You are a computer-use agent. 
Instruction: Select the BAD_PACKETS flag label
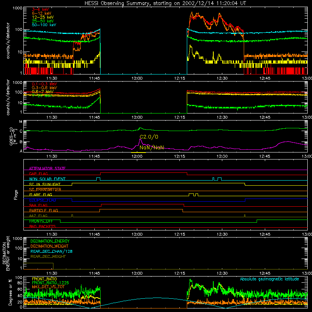(x=43, y=226)
